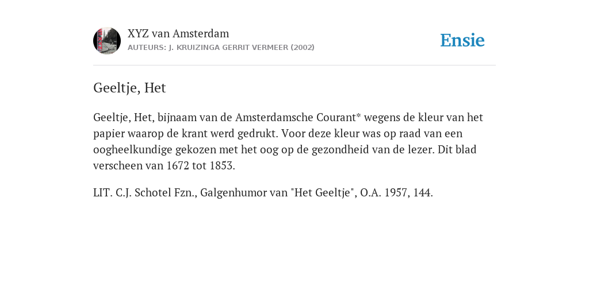Click C.J. Schotel Fzn. in the literature line
Screen dimensions: 589x294
pos(156,193)
